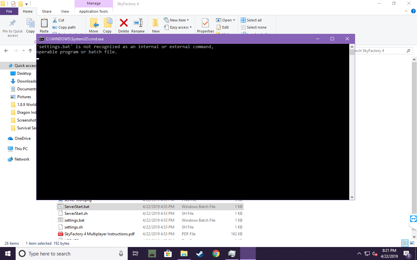Create a New folder from the ribbon
The image size is (417, 260).
[156, 25]
